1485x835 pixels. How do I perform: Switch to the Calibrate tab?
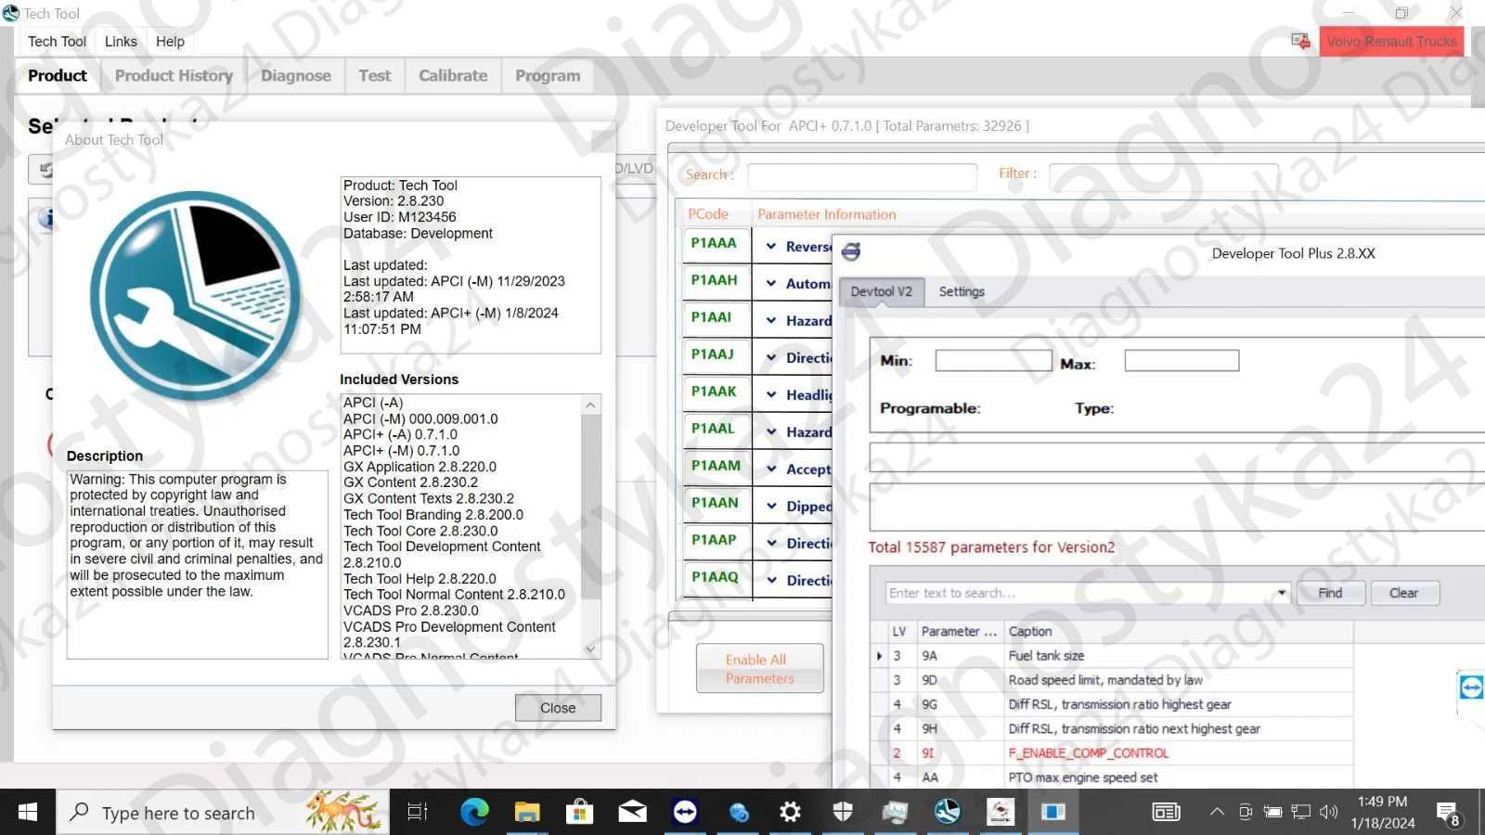tap(453, 75)
